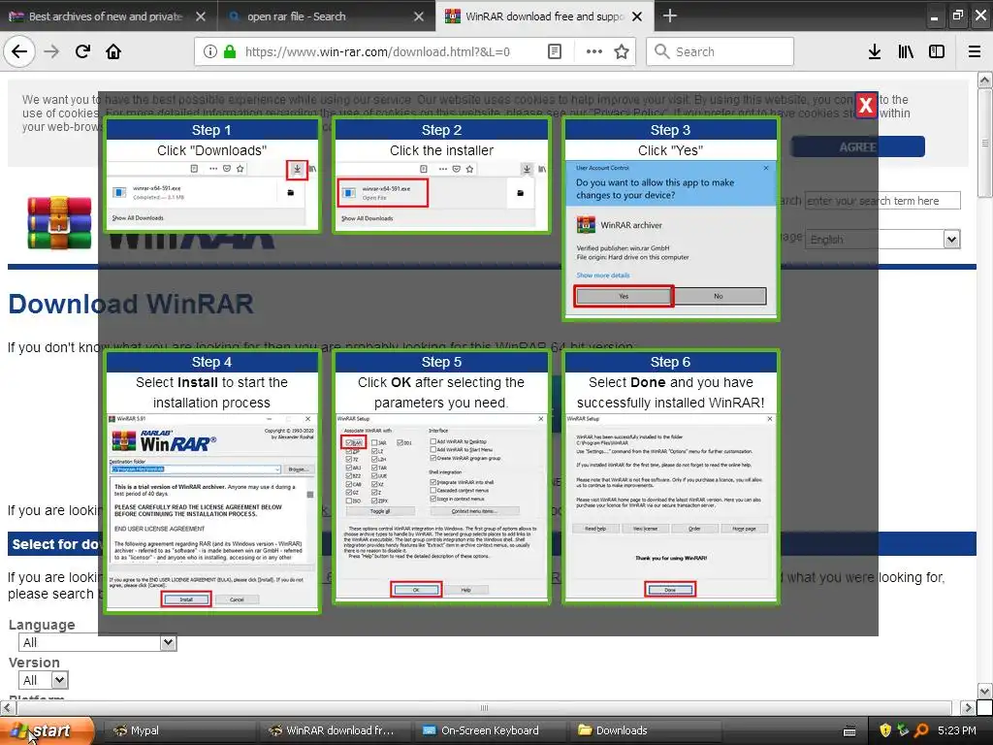Switch to 'Best archives of new and private' tab
The image size is (993, 745).
109,16
